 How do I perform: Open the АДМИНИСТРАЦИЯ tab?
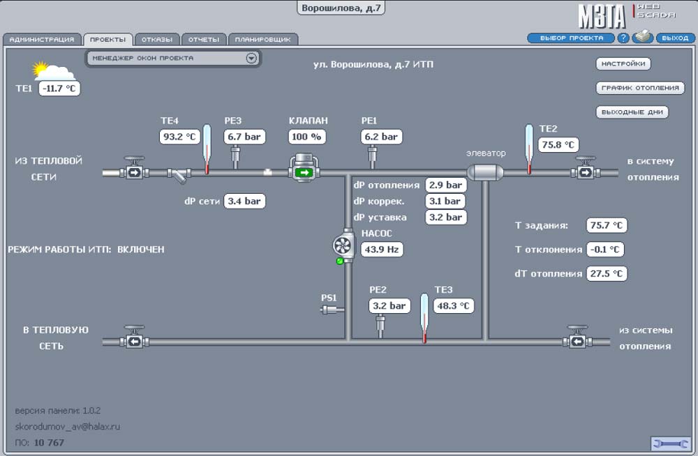tap(42, 40)
